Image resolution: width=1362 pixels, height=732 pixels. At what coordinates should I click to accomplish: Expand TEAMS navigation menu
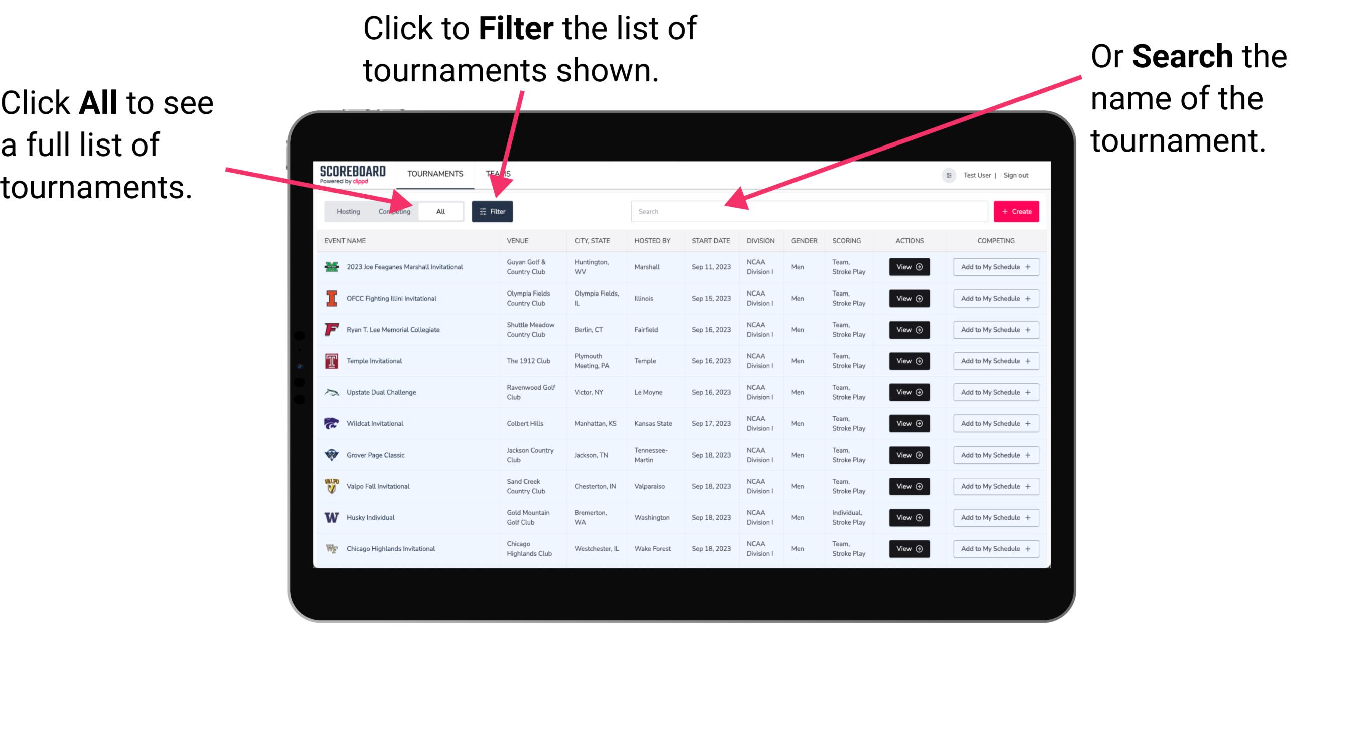pos(502,173)
